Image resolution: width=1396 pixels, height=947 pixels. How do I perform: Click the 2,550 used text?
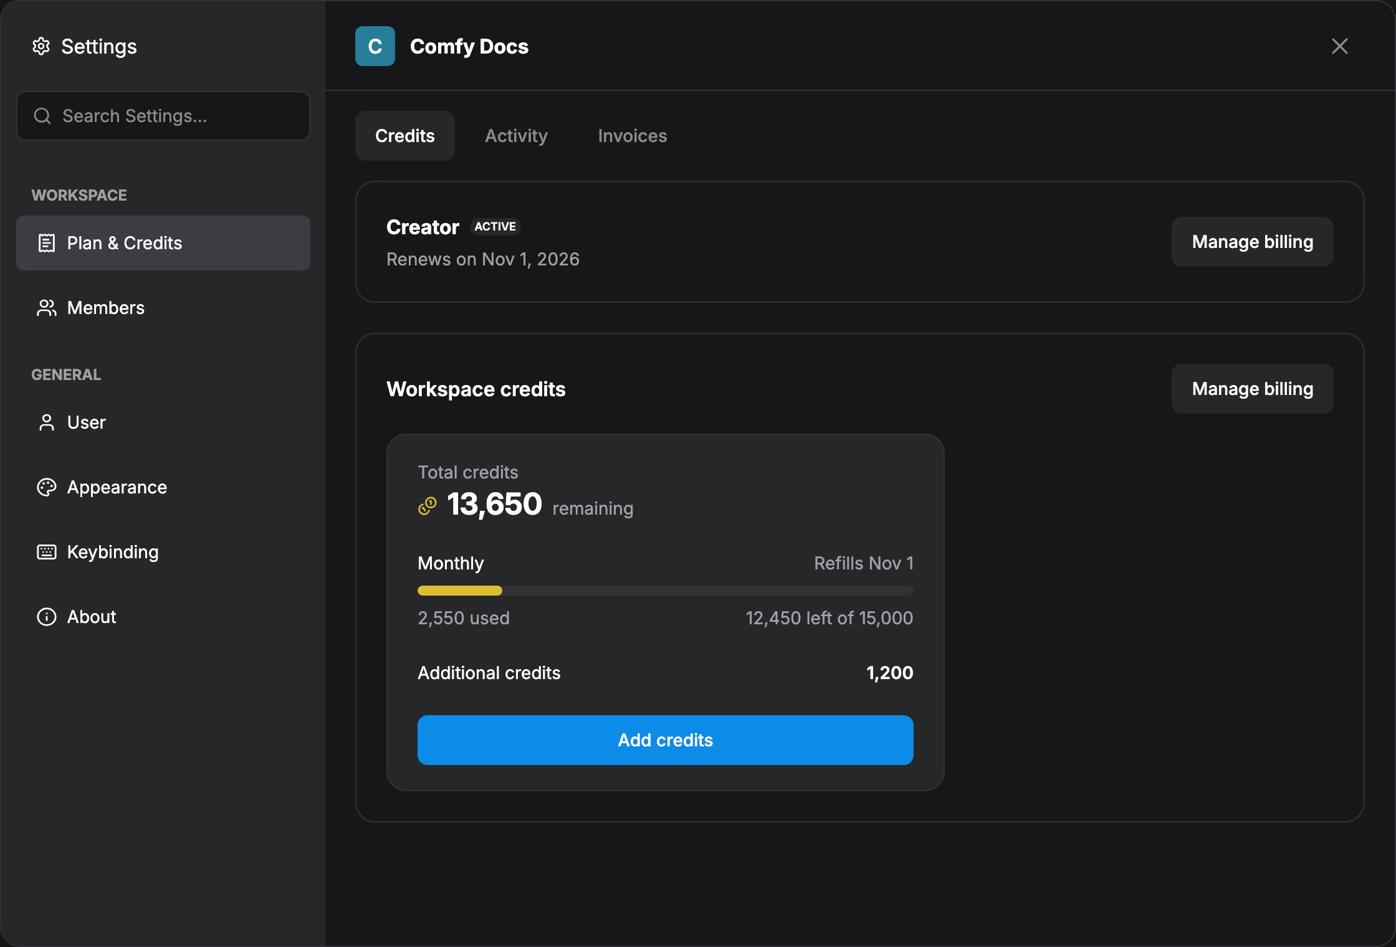click(464, 618)
